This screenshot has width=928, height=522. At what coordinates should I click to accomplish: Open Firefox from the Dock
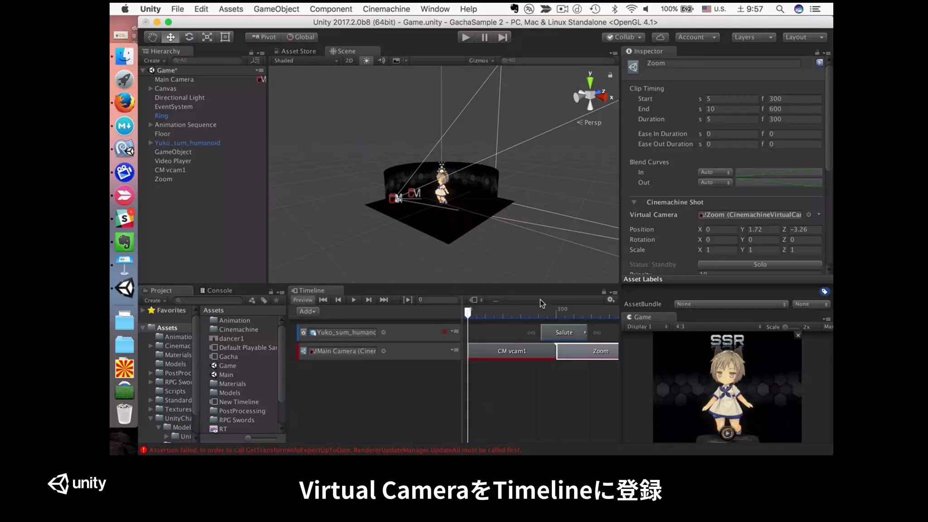click(x=124, y=102)
